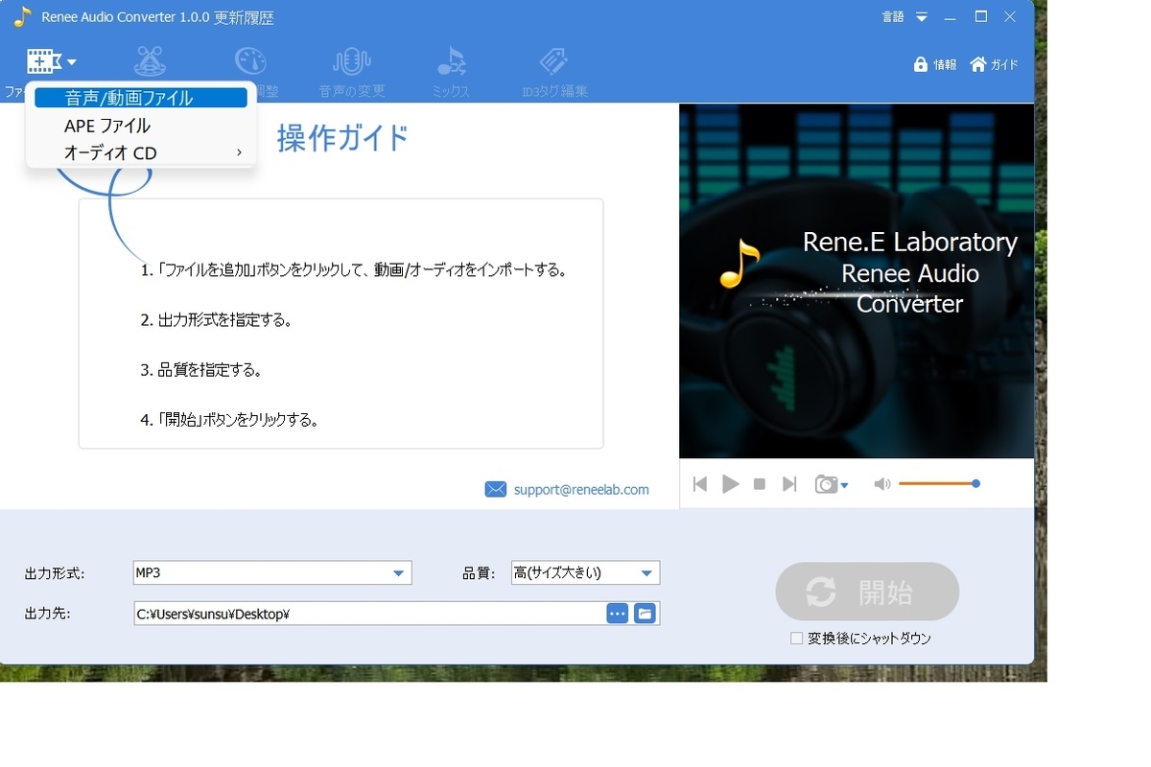Click the yellow music note app icon
Screen dimensions: 1151x767
point(22,17)
